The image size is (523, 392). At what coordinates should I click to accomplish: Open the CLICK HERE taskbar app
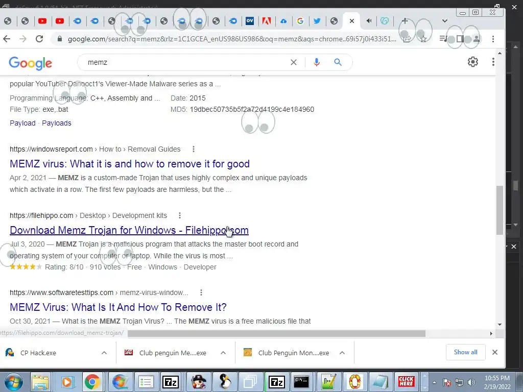(x=406, y=382)
